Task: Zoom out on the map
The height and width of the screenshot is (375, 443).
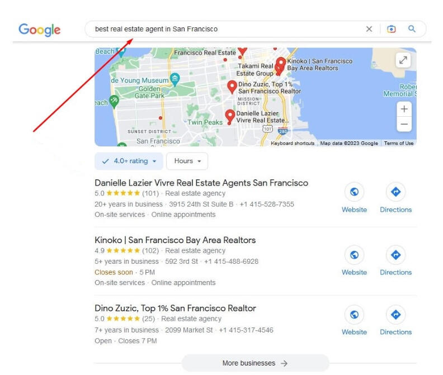Action: [404, 124]
